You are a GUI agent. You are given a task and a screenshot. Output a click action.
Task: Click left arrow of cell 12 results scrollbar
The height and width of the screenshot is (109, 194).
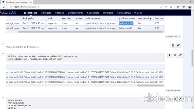pos(7,85)
